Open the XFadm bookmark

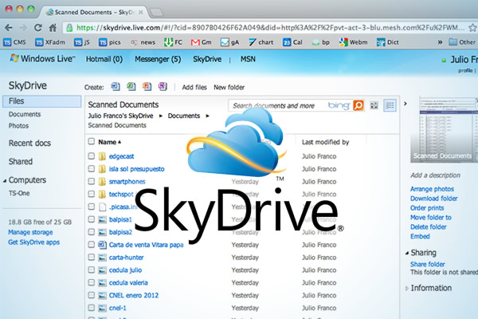[x=50, y=42]
